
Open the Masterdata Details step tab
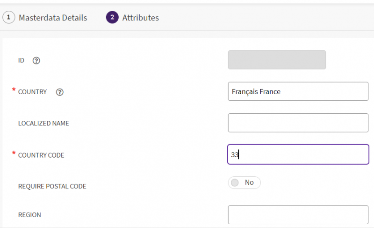[53, 18]
